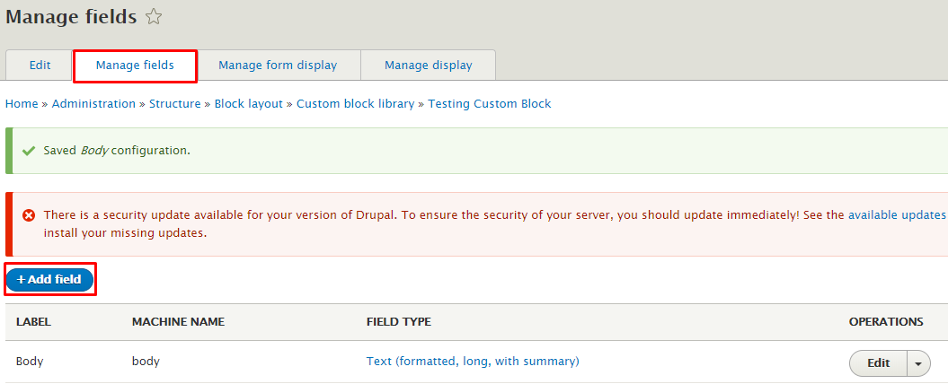
Task: Follow the available updates link
Action: click(x=897, y=215)
